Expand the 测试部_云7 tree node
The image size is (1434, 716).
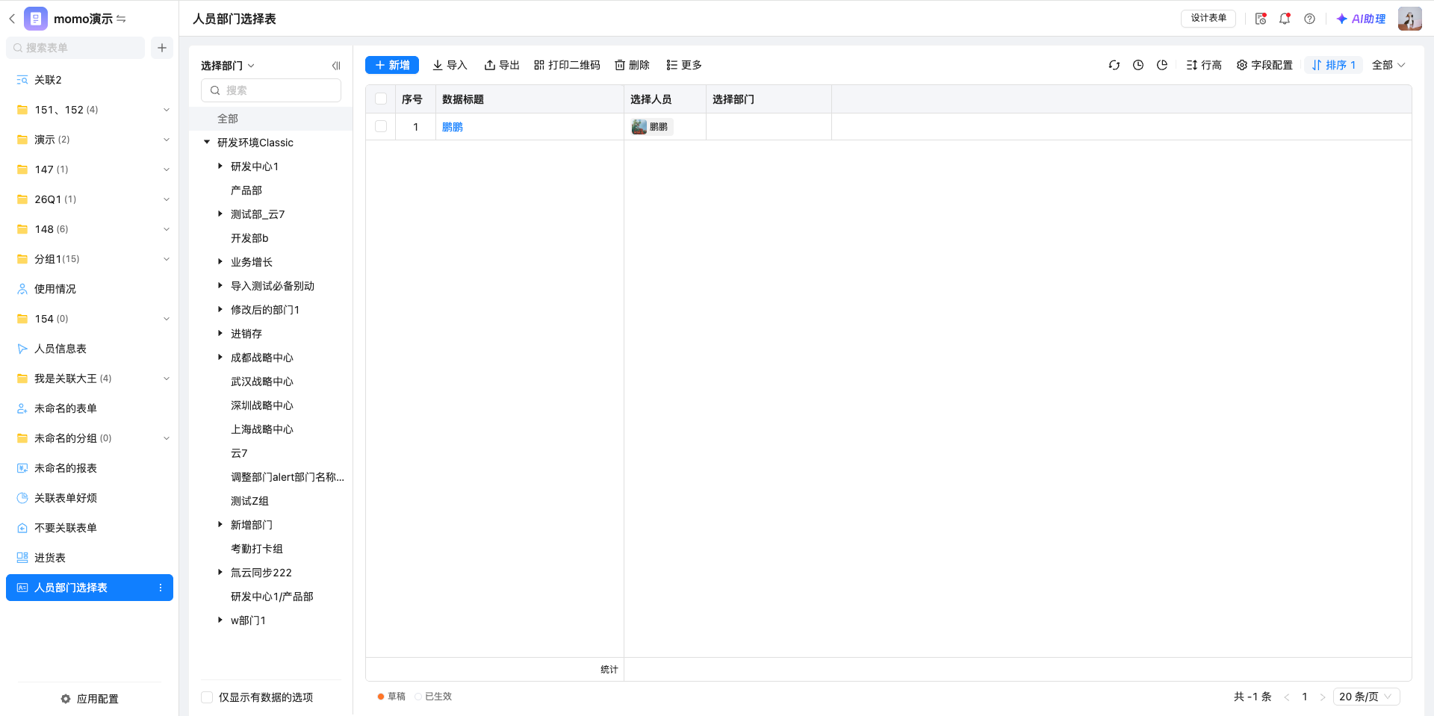click(x=220, y=214)
